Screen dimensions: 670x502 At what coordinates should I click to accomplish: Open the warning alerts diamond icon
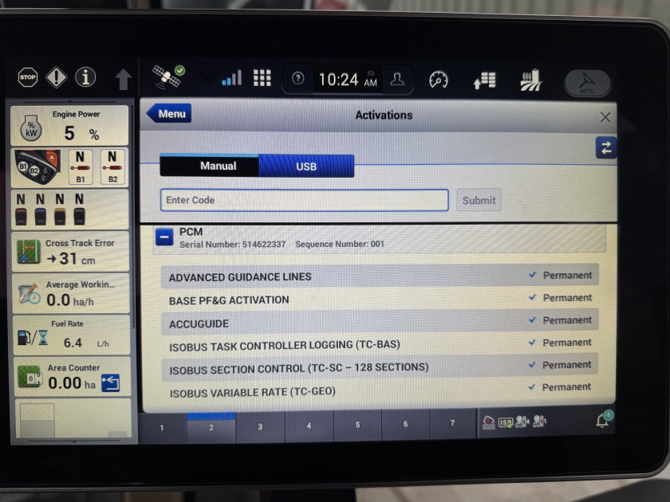57,77
